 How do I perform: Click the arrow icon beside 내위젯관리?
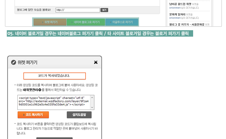40,90
